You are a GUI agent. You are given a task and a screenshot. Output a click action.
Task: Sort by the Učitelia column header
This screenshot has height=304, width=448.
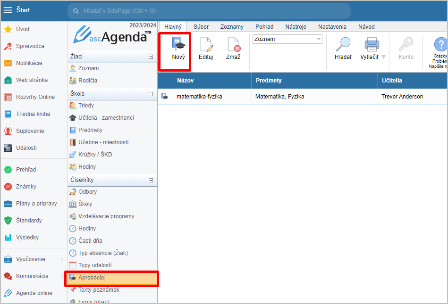(413, 81)
